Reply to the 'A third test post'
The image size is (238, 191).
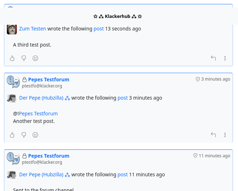point(213,58)
